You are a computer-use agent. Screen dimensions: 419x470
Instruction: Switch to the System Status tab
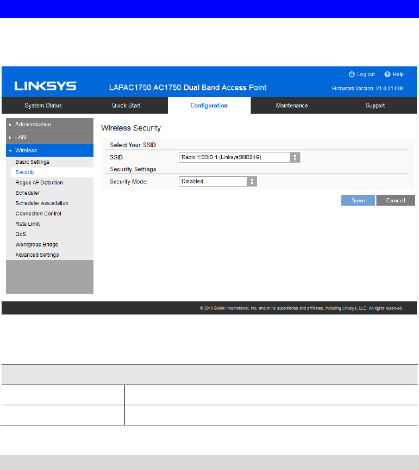point(43,106)
